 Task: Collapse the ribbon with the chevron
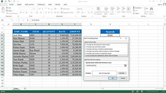[164, 16]
